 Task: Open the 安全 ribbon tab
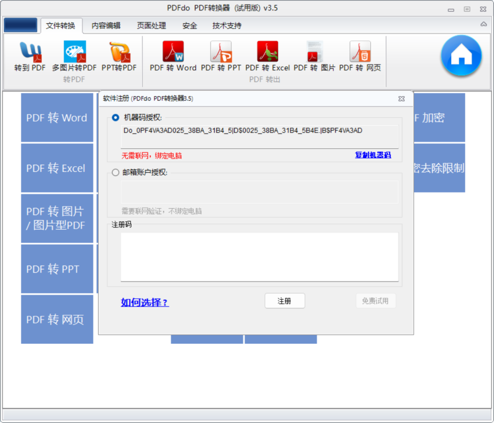pyautogui.click(x=189, y=26)
